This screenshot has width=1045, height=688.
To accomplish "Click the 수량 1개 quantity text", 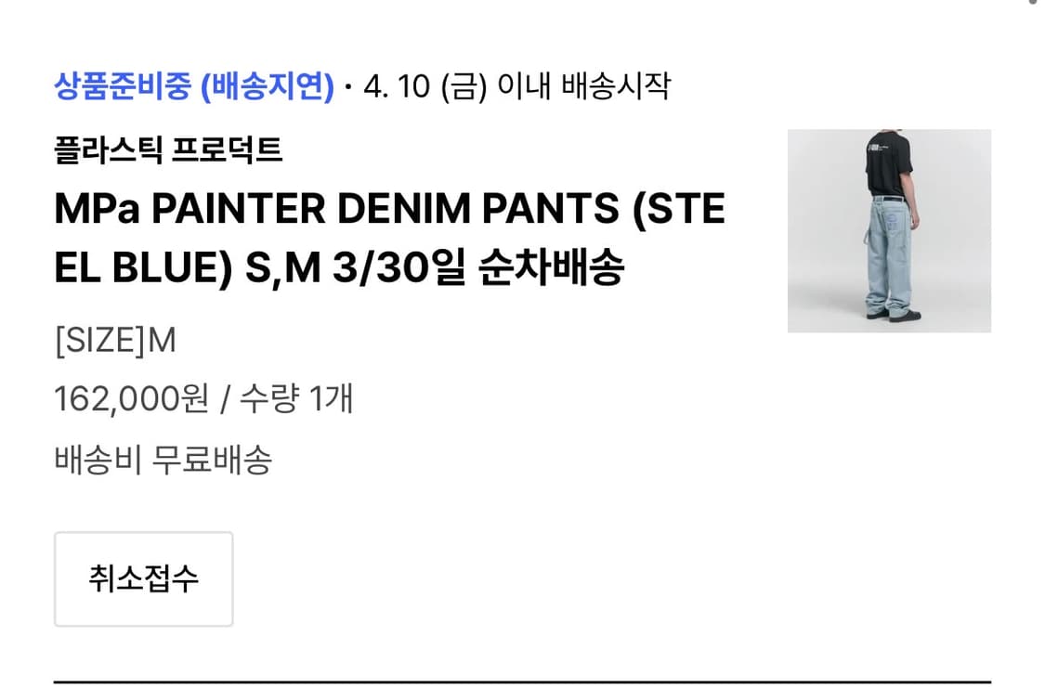I will coord(297,397).
